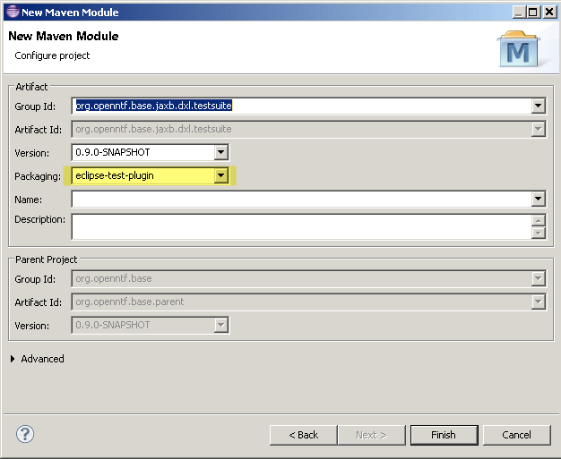Click in the Group Id text field
The height and width of the screenshot is (459, 561).
coord(301,106)
